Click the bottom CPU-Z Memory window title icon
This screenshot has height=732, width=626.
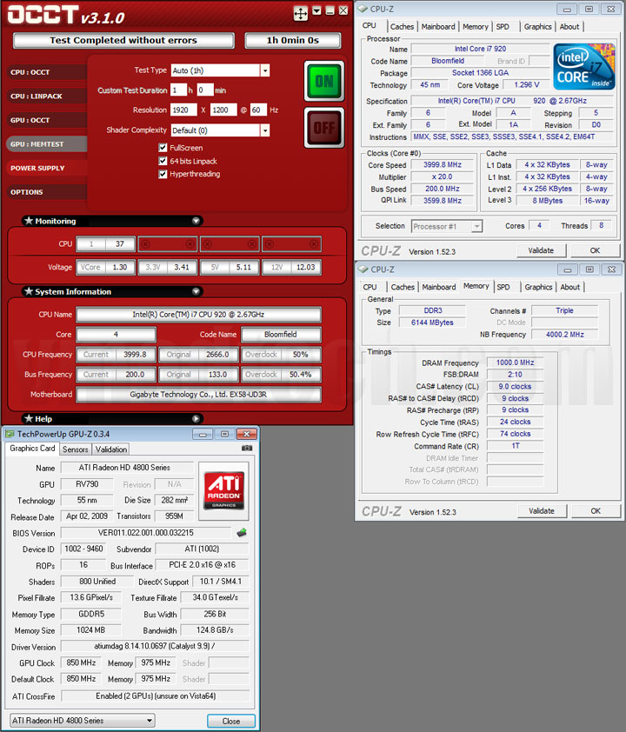point(363,270)
